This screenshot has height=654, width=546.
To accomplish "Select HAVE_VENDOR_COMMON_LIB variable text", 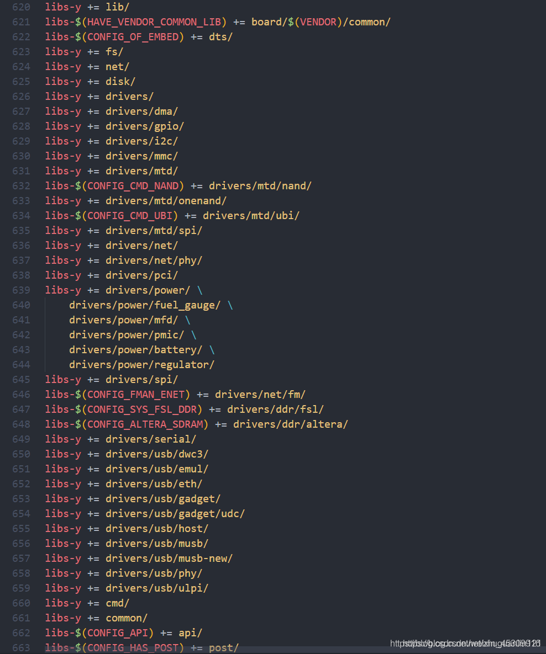I will (154, 22).
